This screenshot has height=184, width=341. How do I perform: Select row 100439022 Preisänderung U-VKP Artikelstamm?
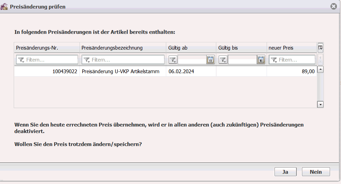coord(166,71)
